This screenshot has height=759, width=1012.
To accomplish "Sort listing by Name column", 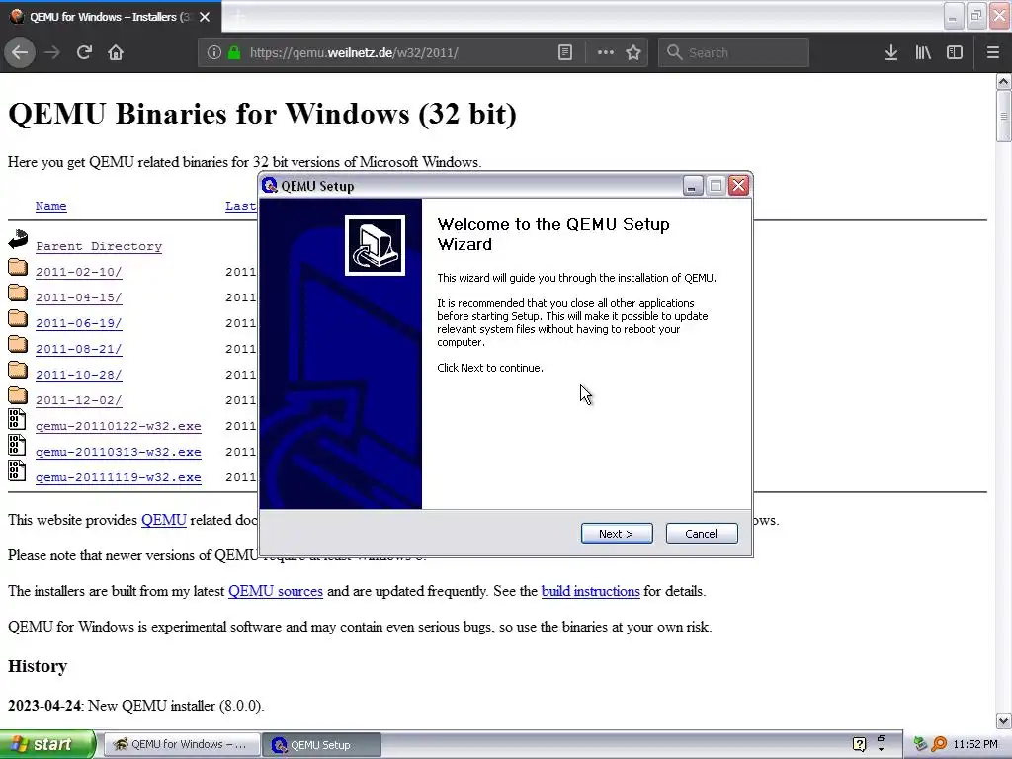I will 51,206.
